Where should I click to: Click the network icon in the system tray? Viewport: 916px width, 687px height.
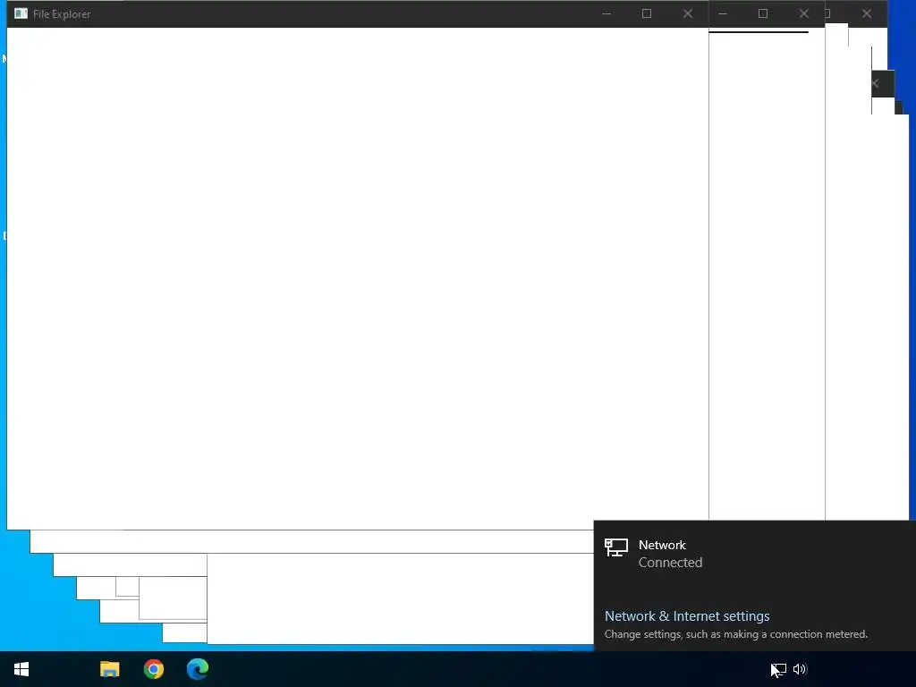(x=779, y=669)
